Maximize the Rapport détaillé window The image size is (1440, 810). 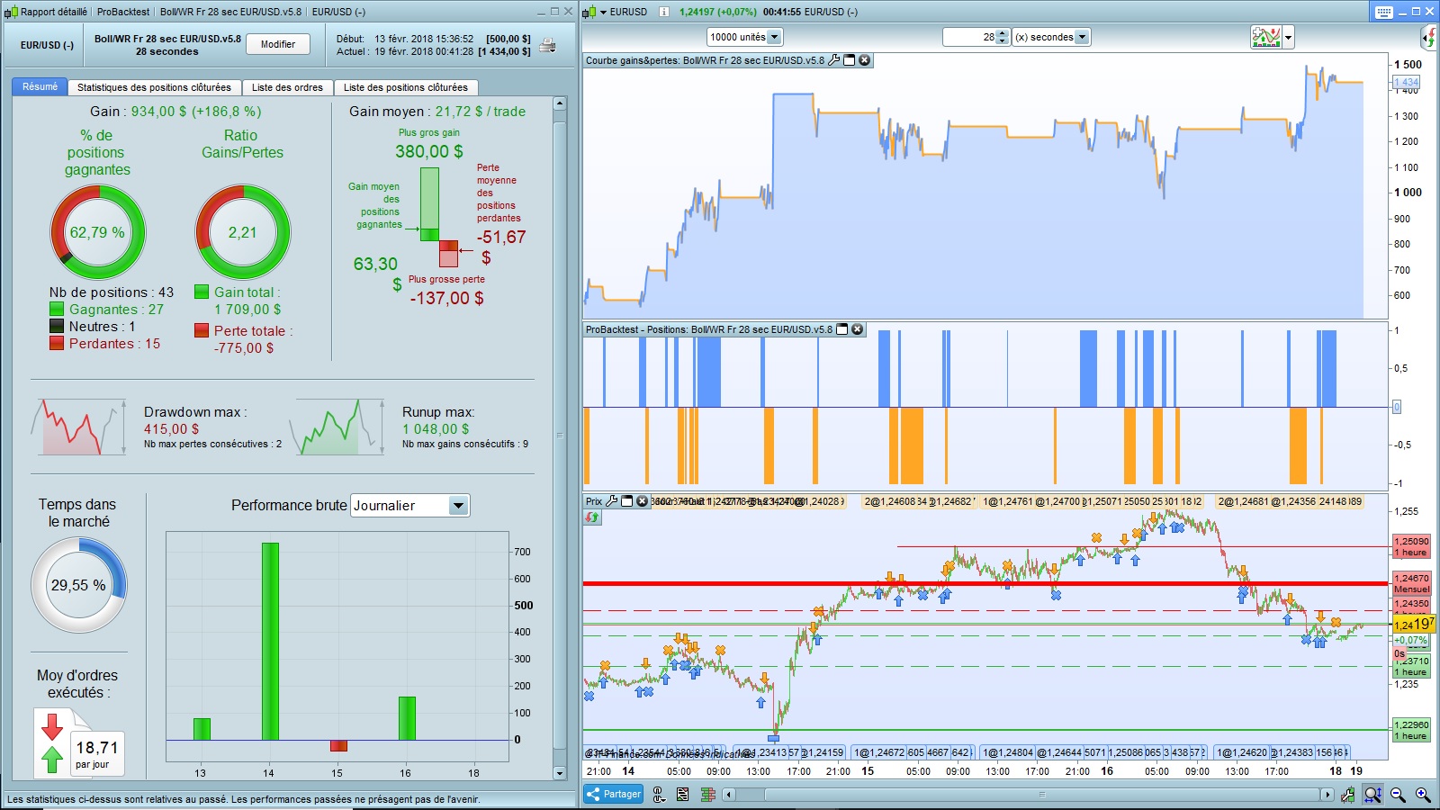[554, 12]
